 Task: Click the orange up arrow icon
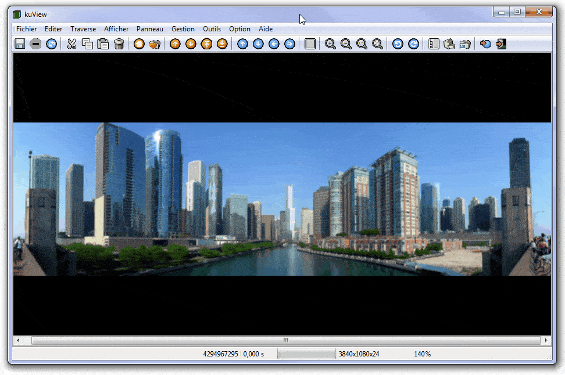click(x=175, y=44)
